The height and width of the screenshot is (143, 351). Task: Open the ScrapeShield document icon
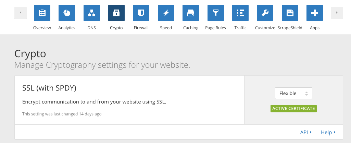point(290,13)
